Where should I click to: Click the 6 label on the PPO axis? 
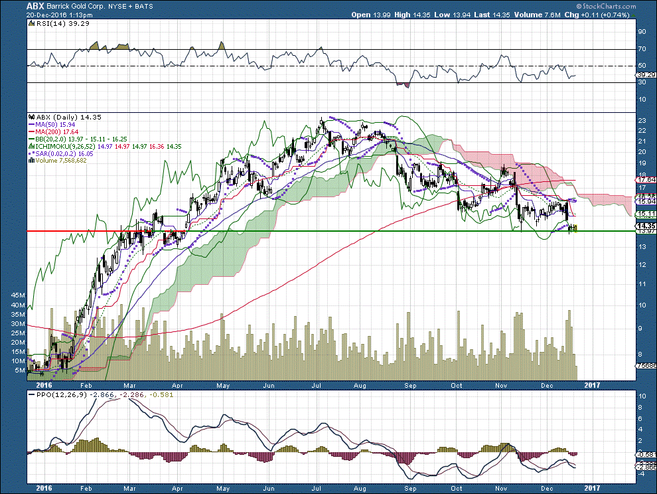tap(640, 418)
